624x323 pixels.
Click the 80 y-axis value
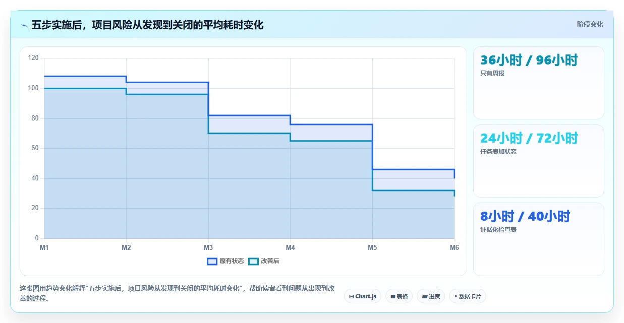tap(35, 118)
